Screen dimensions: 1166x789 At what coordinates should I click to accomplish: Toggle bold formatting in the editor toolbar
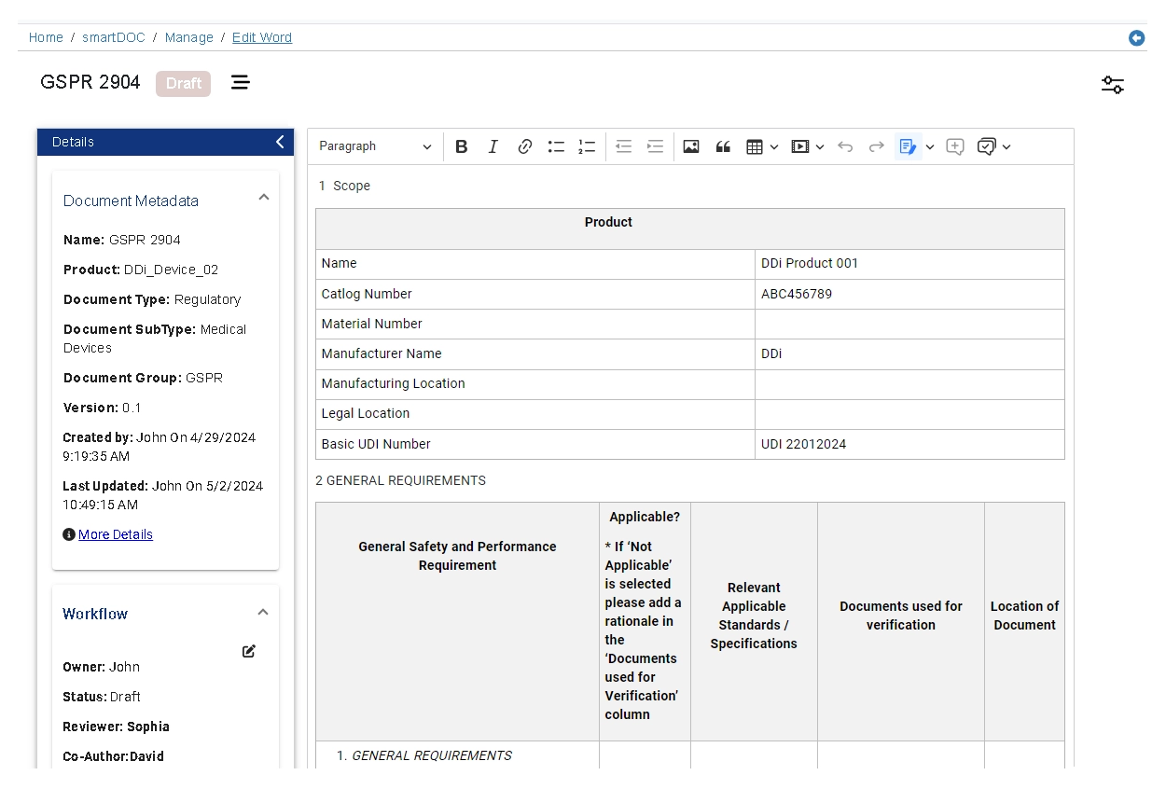[461, 146]
